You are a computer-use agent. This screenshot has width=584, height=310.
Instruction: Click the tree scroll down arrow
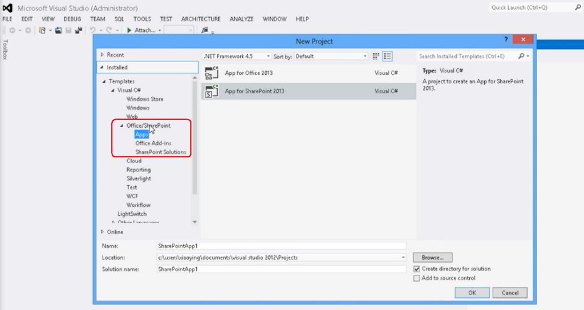click(x=194, y=222)
